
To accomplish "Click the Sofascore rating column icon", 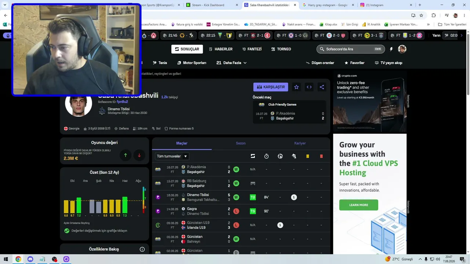I will click(253, 156).
